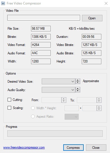This screenshot has width=110, height=153.
Task: Click the scaling height input field
Action: [90, 108]
